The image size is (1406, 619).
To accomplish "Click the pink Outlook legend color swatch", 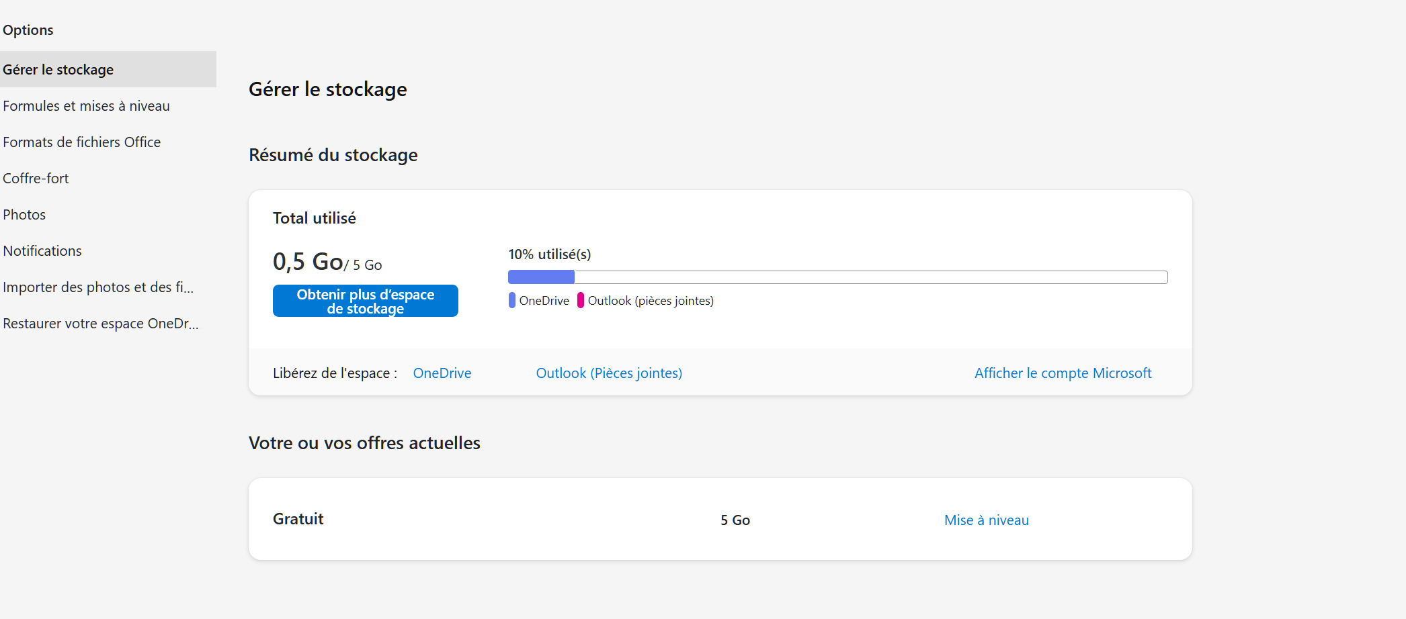I will 581,301.
